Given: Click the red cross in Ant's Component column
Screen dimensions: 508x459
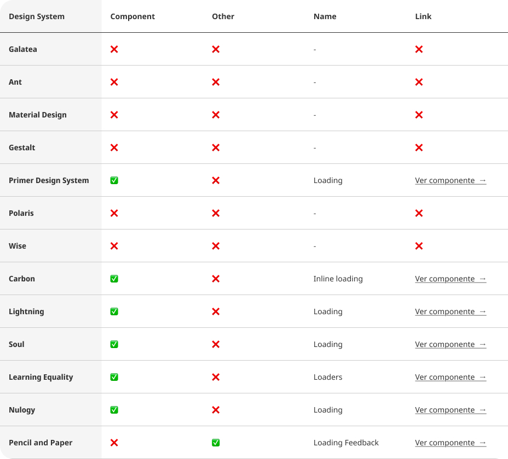Looking at the screenshot, I should pyautogui.click(x=114, y=82).
